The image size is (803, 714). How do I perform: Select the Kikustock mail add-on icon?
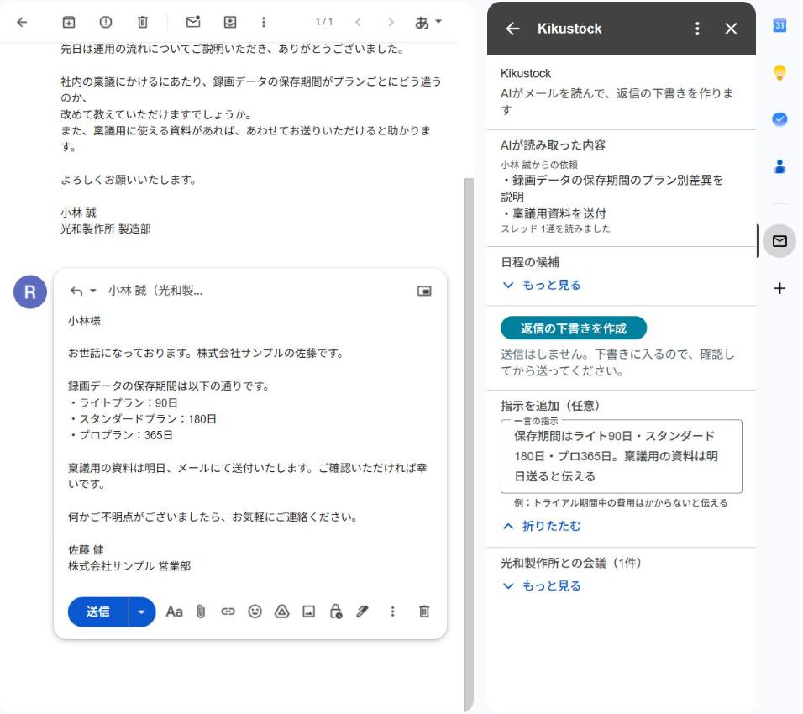tap(779, 241)
